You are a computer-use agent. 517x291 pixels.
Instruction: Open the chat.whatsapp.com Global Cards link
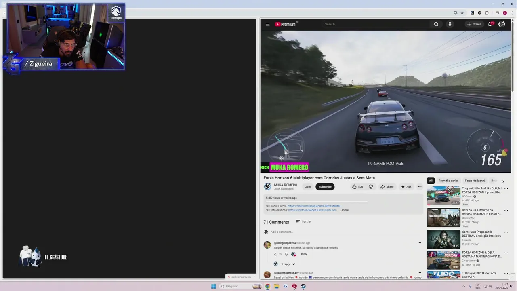tap(315, 206)
